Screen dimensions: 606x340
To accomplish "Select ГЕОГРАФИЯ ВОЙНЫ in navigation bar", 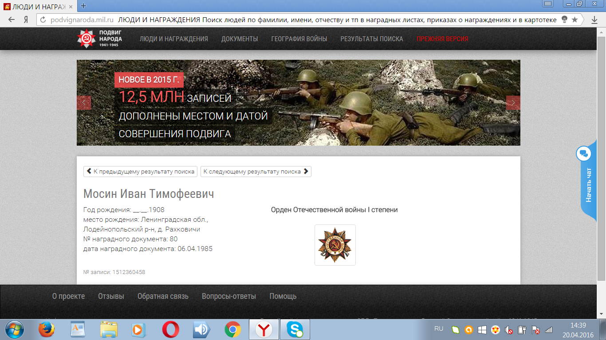I will pyautogui.click(x=299, y=39).
